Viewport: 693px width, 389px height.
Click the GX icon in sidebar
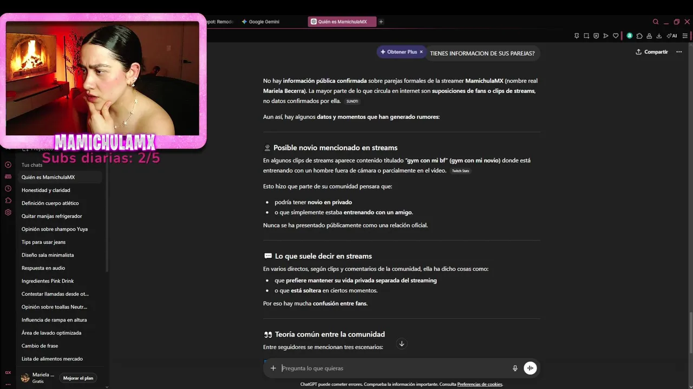(x=8, y=372)
